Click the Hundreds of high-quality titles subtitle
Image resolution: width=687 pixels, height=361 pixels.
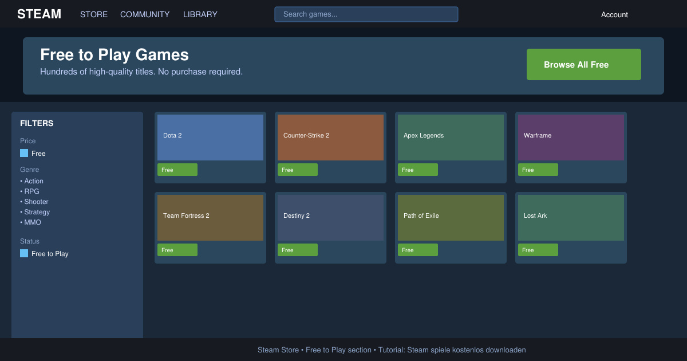tap(141, 72)
